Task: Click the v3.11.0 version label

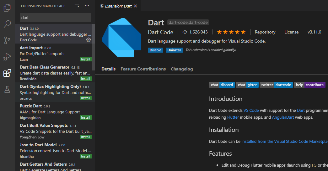Action: click(x=314, y=32)
